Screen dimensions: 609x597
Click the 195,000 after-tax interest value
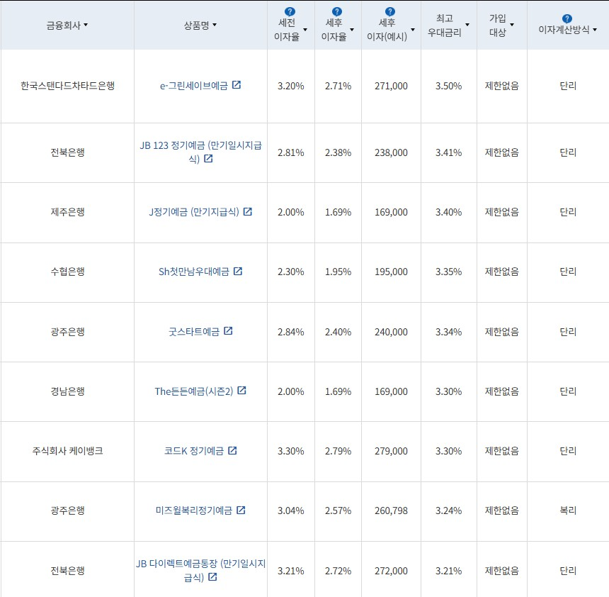click(391, 272)
